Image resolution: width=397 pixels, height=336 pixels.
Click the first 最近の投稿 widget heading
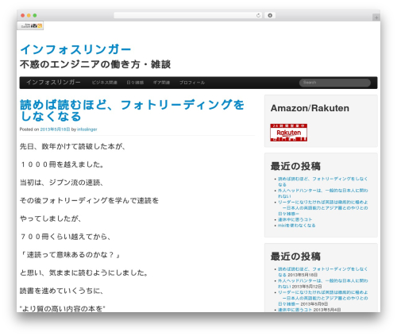(295, 166)
